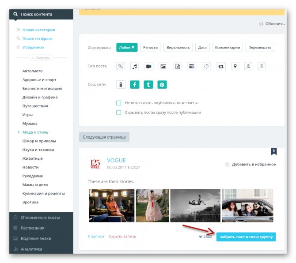Screen dimensions: 296x263
Task: Click the Скрыть запись link
Action: coord(122,236)
